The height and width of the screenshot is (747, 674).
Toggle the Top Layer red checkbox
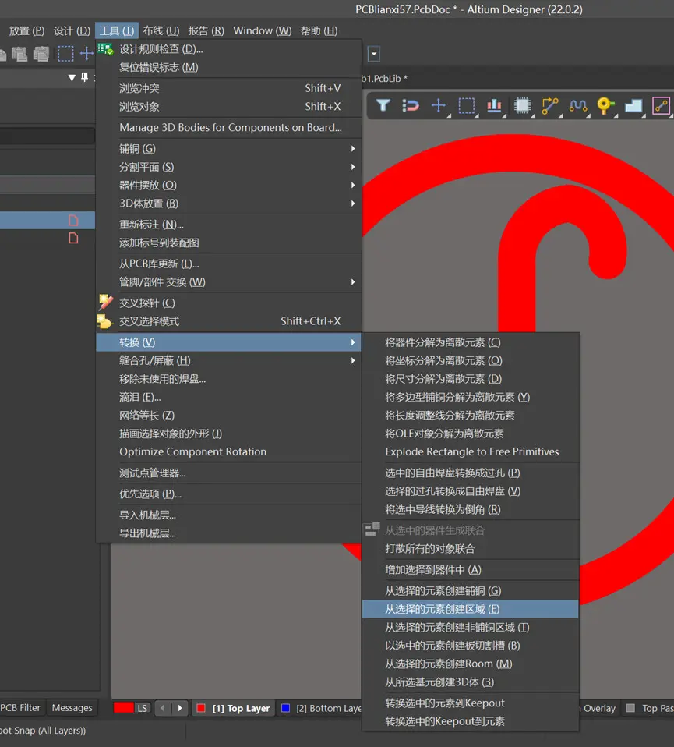tap(201, 708)
